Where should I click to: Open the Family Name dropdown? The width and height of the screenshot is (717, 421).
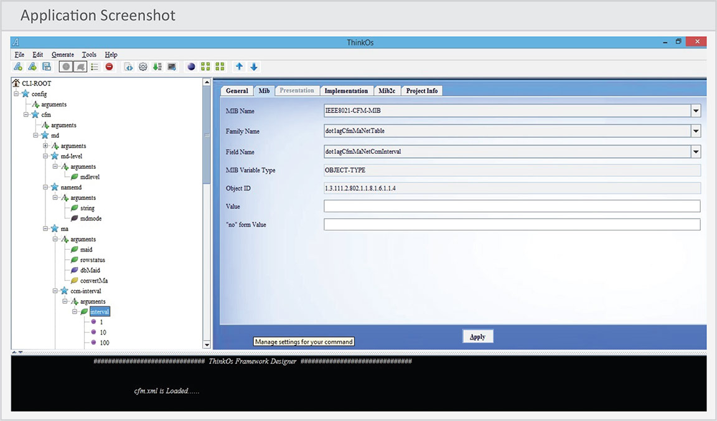[x=695, y=131]
